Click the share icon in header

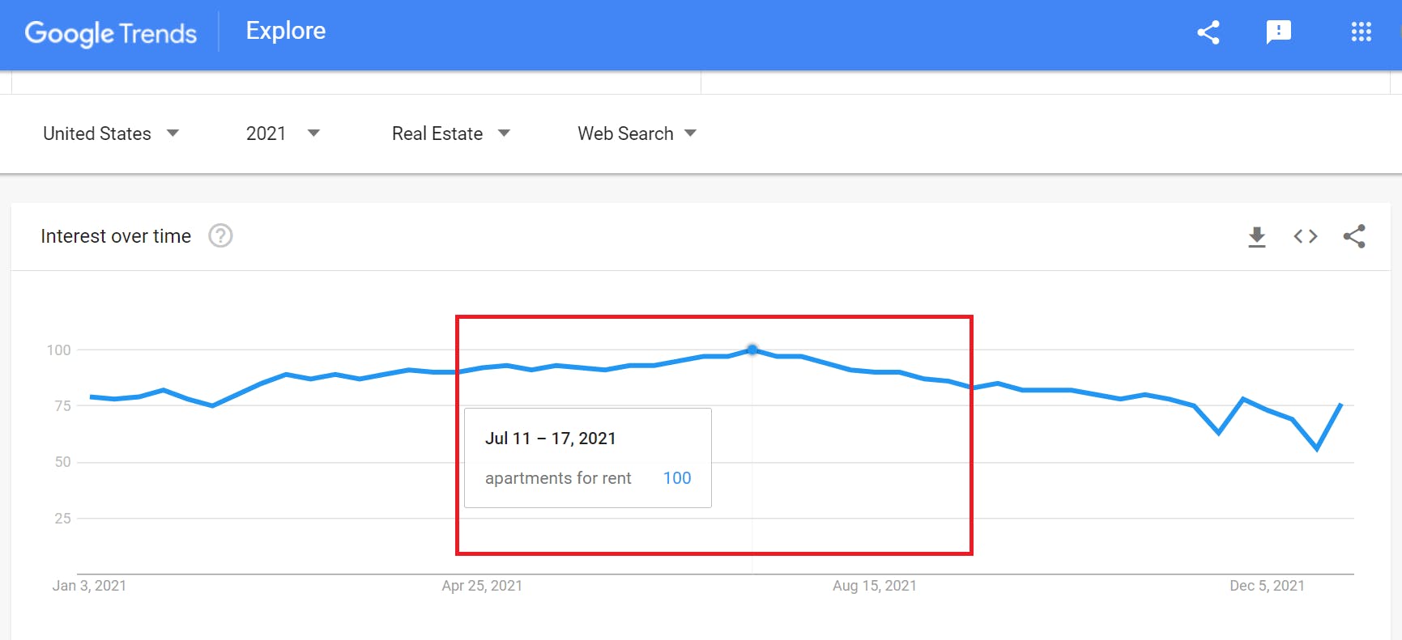pos(1208,32)
